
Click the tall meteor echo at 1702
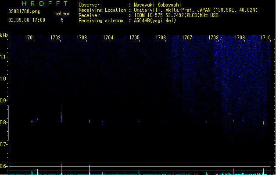click(x=61, y=114)
